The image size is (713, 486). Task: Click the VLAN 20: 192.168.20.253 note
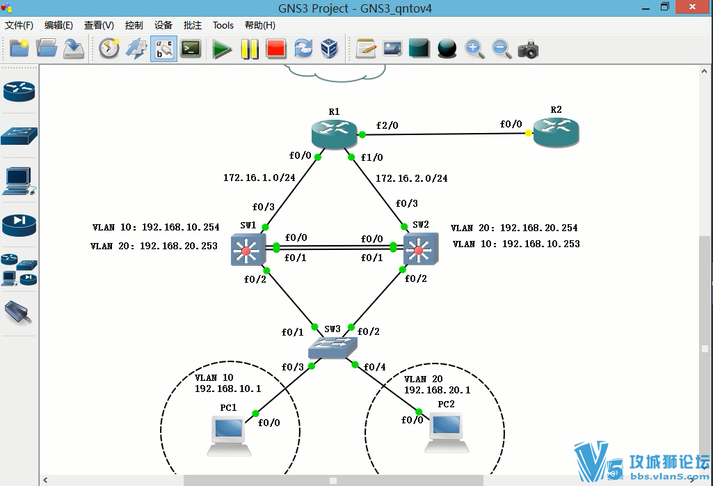[x=154, y=246]
